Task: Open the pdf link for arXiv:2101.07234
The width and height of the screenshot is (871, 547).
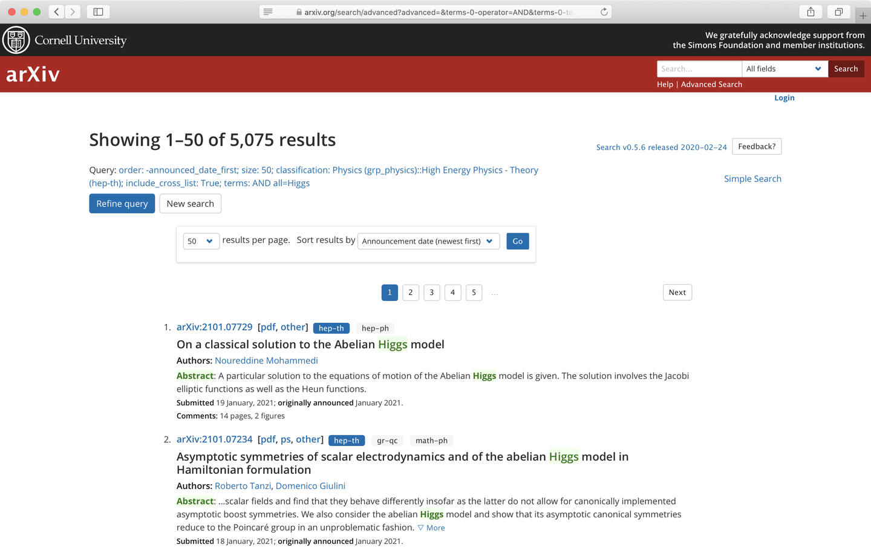Action: (268, 439)
